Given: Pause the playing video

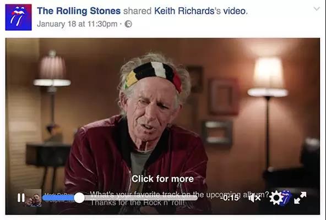Looking at the screenshot, I should click(x=21, y=197).
